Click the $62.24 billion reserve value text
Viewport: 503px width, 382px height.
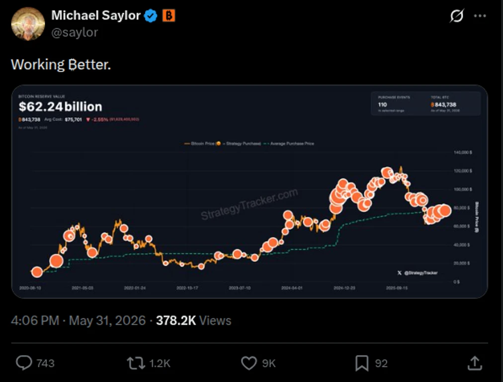pyautogui.click(x=60, y=106)
